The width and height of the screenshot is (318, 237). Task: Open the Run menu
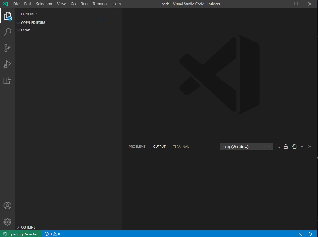point(84,4)
